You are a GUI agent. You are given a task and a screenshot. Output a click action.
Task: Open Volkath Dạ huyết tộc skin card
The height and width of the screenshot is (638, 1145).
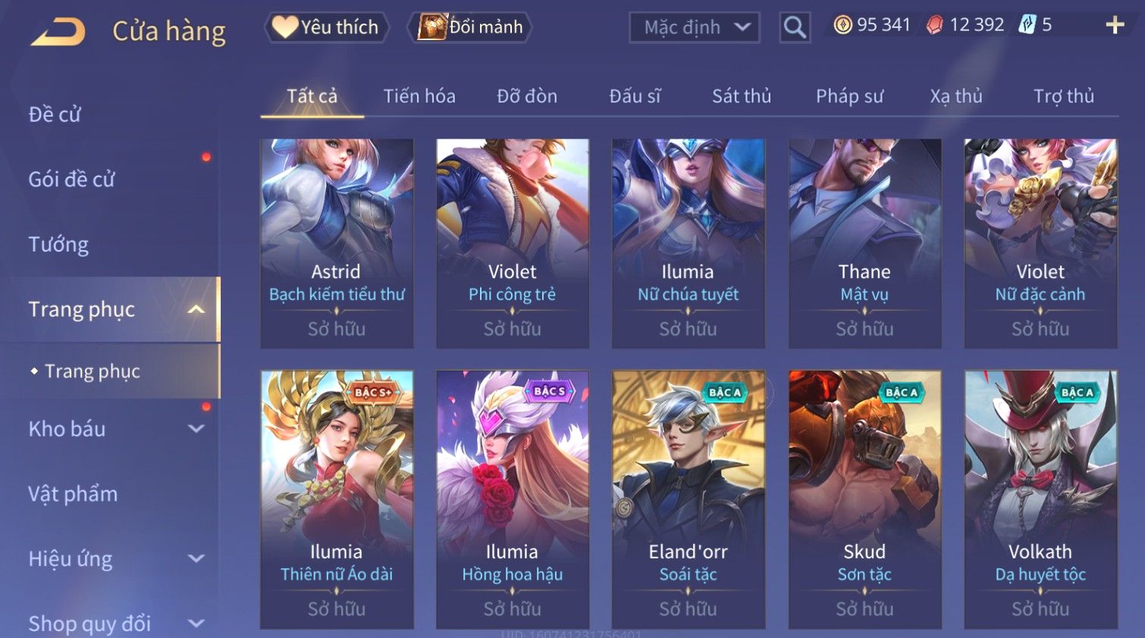click(1040, 499)
